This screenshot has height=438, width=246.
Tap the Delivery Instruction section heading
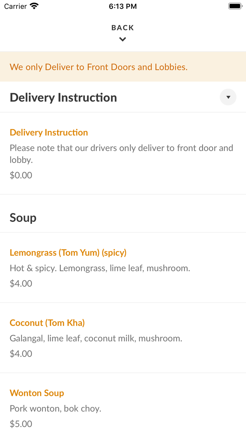(x=63, y=98)
